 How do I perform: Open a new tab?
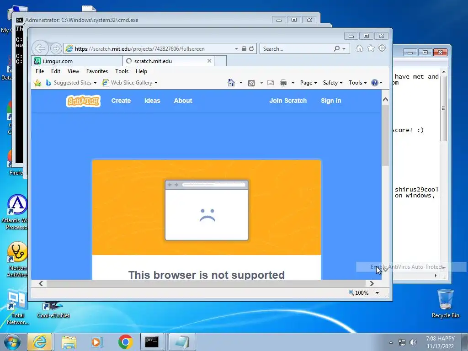pos(220,61)
